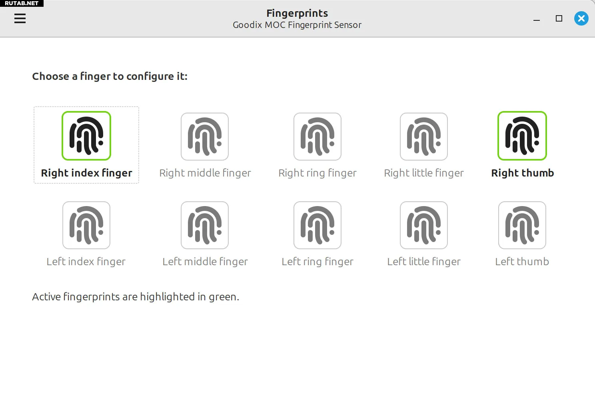Screen dimensions: 595x393
Task: Click the "Left index finger" label
Action: tap(86, 262)
